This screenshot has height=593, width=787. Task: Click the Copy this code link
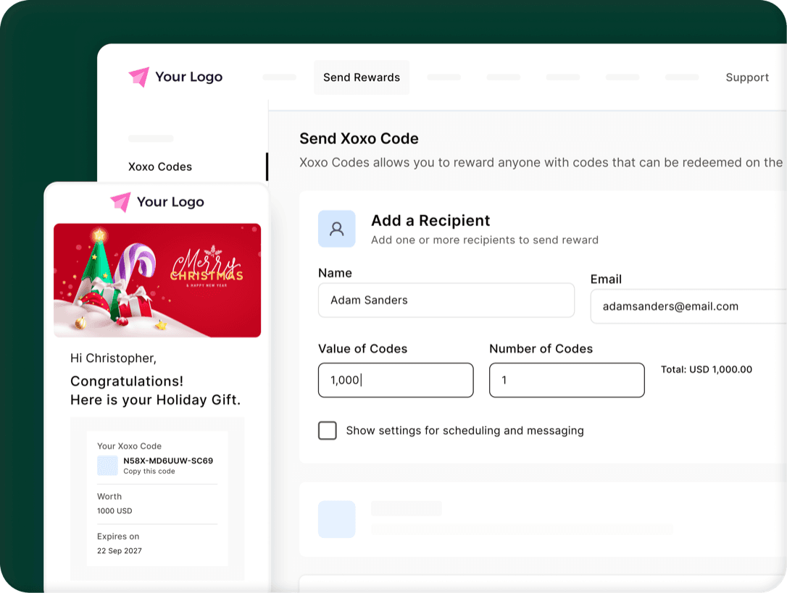pyautogui.click(x=149, y=471)
